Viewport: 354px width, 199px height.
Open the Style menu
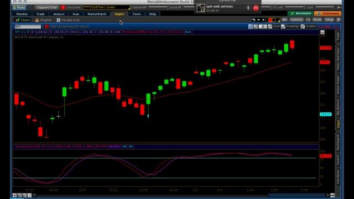tap(274, 27)
